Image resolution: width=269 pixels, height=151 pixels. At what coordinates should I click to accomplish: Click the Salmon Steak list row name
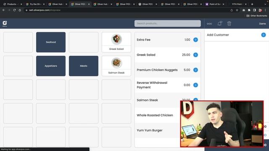147,100
